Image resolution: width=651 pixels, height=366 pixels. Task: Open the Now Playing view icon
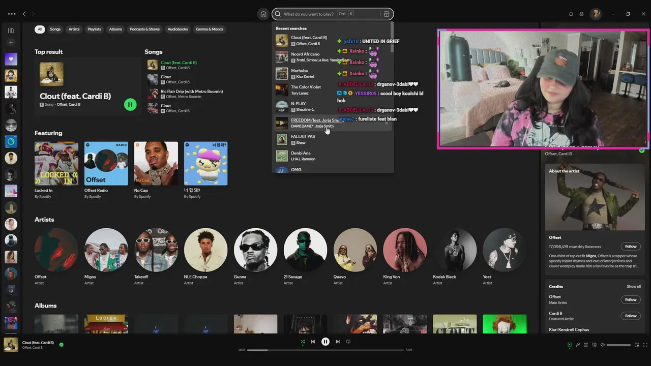pyautogui.click(x=569, y=345)
